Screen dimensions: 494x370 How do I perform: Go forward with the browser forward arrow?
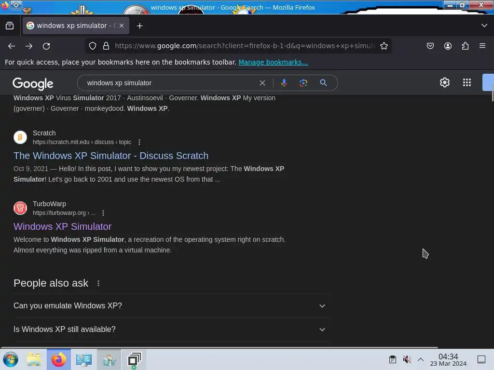(29, 46)
